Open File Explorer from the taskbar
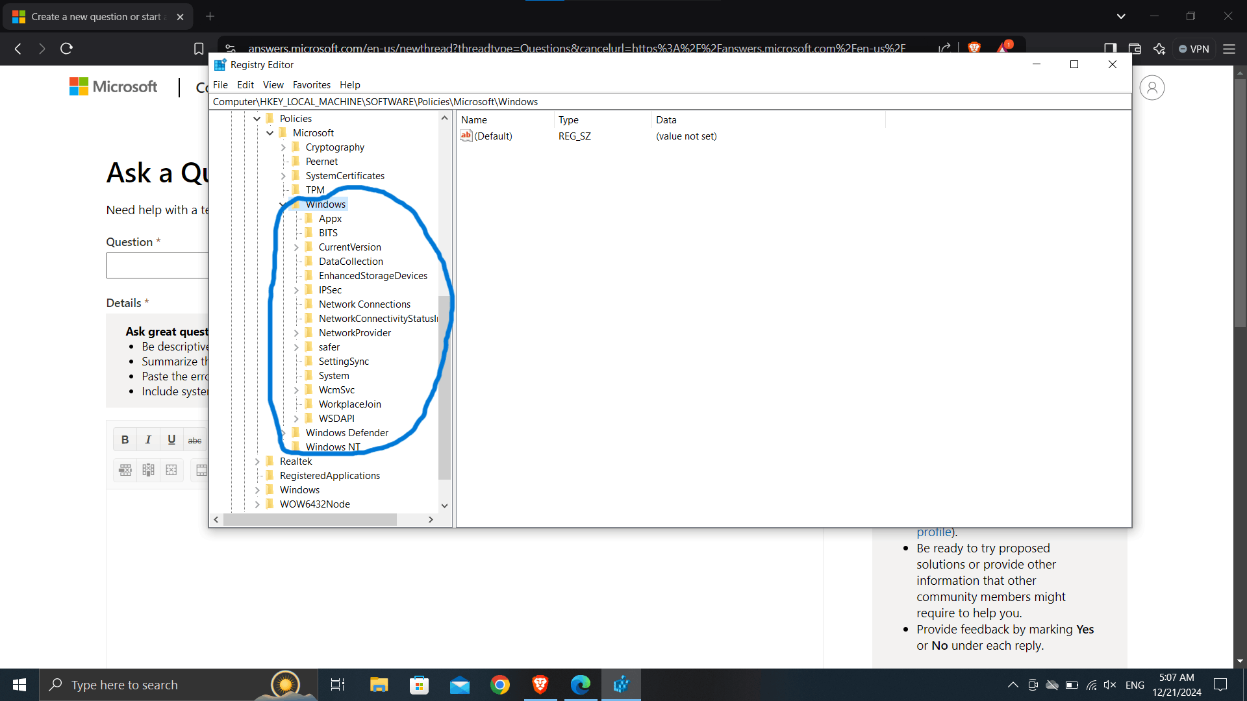1247x701 pixels. click(379, 685)
